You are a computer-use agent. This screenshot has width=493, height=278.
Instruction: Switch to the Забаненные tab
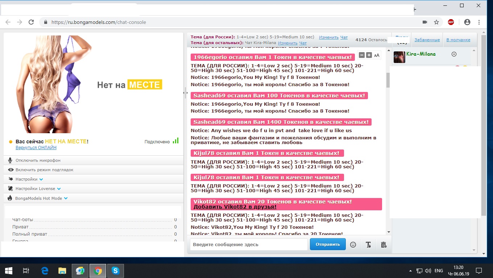point(427,40)
